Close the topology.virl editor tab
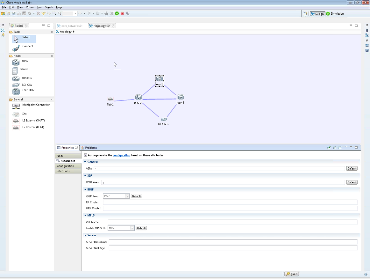This screenshot has height=279, width=370. pos(113,26)
